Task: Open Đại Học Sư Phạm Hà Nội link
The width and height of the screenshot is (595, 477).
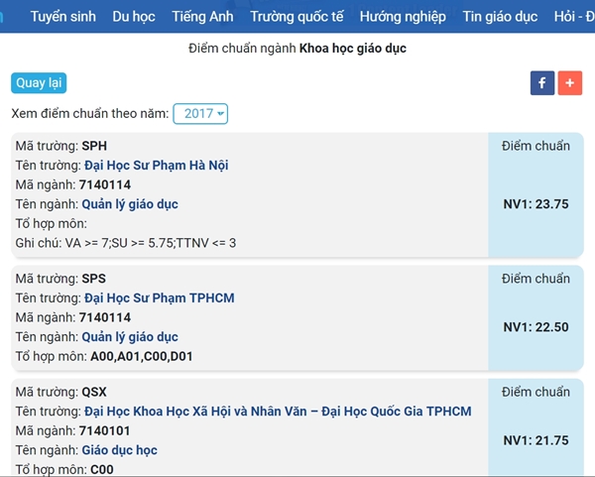Action: click(x=156, y=166)
